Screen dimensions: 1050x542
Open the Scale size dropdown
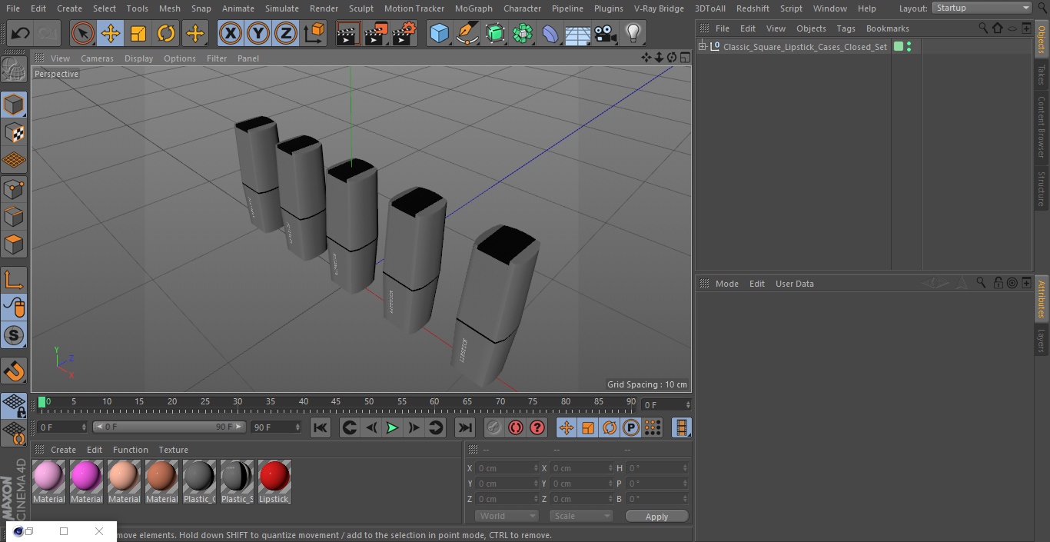tap(581, 516)
